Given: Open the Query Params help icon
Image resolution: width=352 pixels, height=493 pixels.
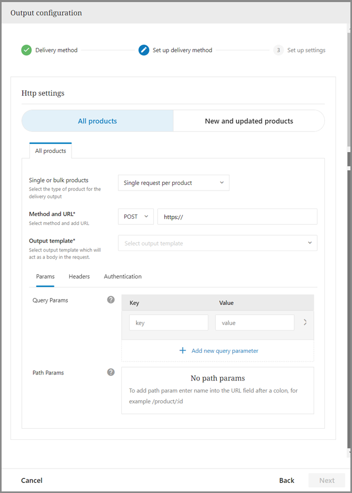Looking at the screenshot, I should tap(111, 300).
